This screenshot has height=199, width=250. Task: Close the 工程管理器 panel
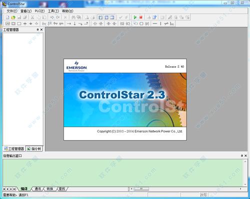[41, 29]
